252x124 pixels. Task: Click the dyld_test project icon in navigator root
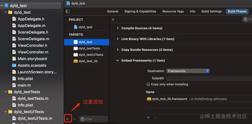(6, 6)
